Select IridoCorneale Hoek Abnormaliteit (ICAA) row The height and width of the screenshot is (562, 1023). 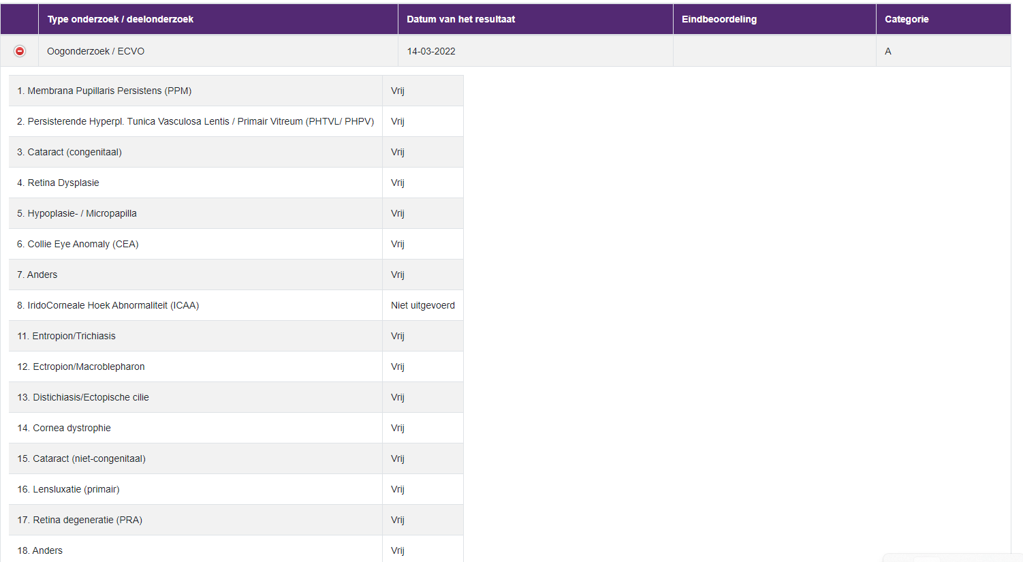pyautogui.click(x=108, y=305)
